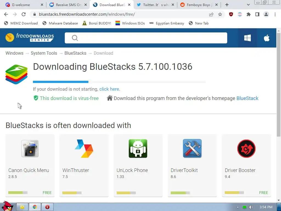This screenshot has width=281, height=211.
Task: Click the site search field
Action: point(146,38)
